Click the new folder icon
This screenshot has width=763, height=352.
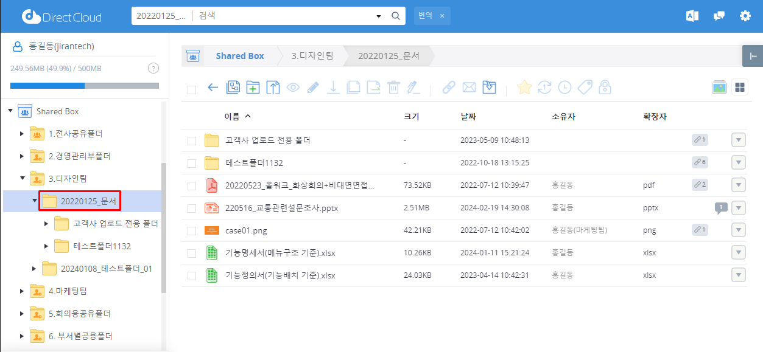[x=253, y=88]
